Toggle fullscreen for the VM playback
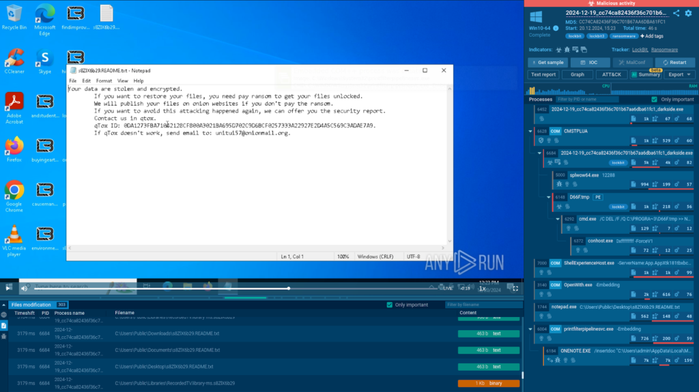Screen dimensions: 699x392 pyautogui.click(x=515, y=288)
